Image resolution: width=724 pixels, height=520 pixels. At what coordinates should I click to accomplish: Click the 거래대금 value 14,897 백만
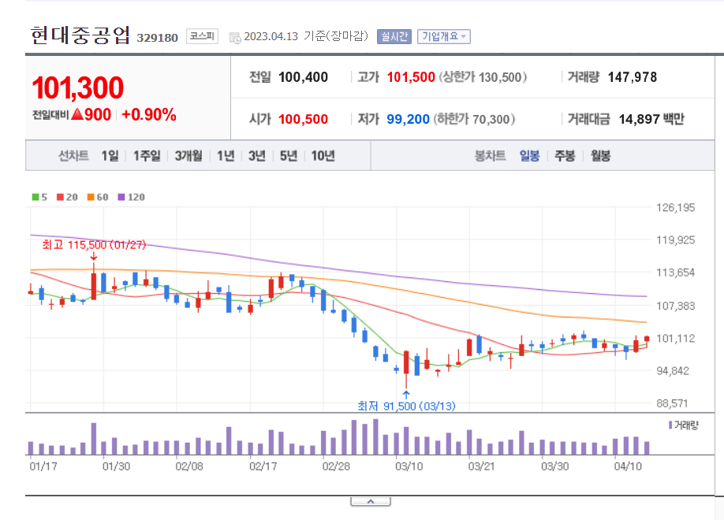(651, 119)
